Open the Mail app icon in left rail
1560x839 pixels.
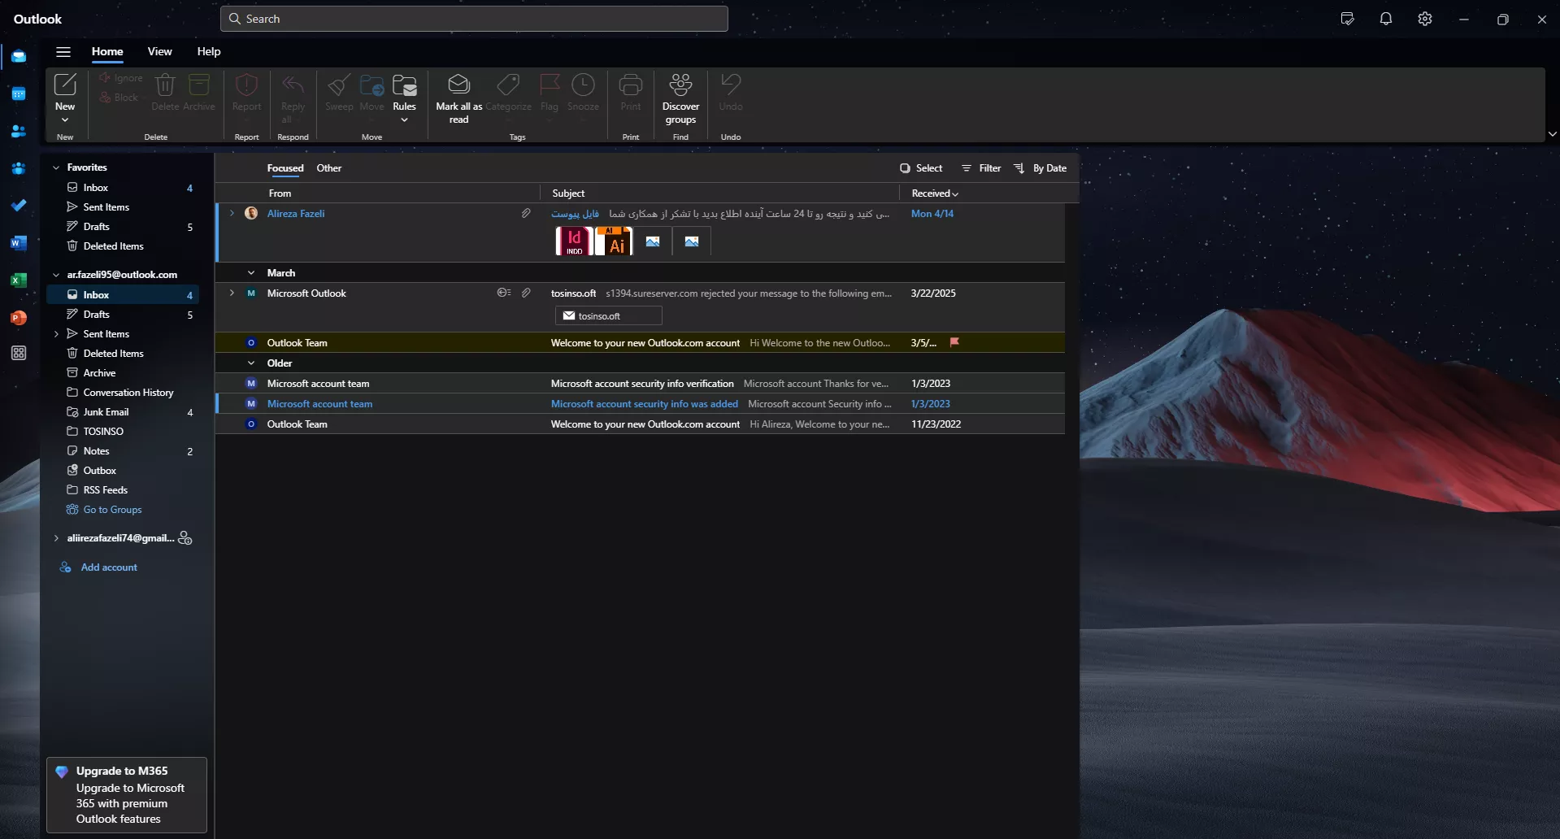[19, 56]
